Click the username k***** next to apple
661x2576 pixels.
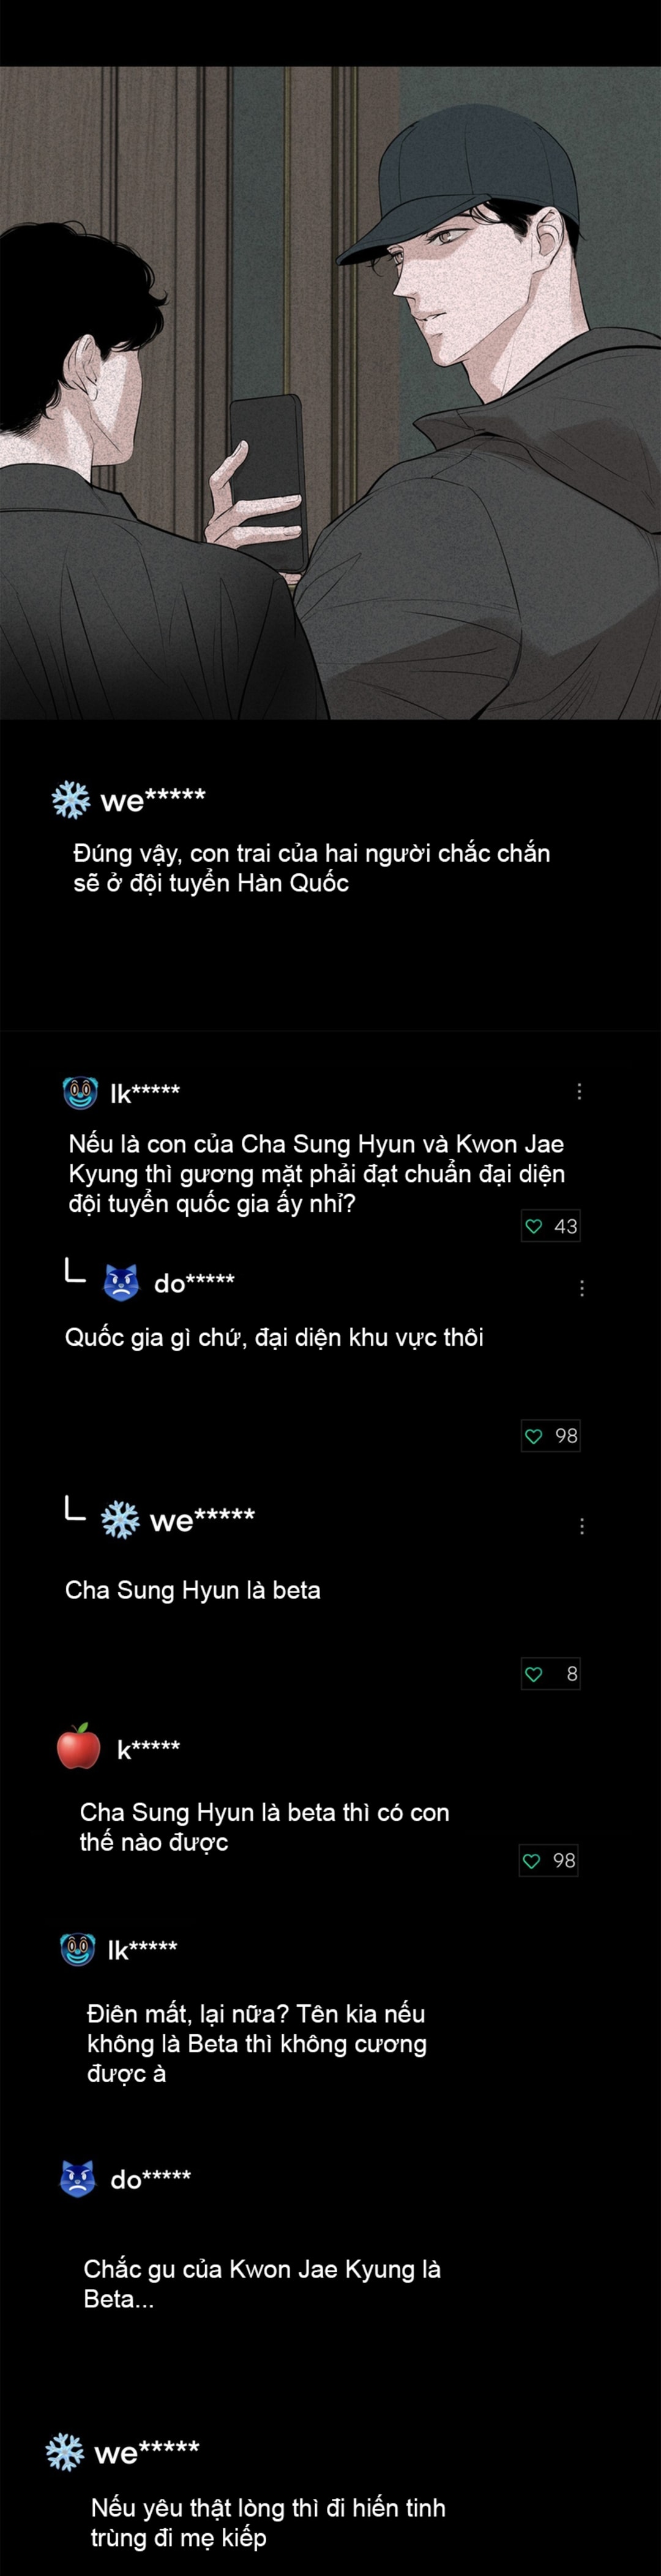(x=148, y=1749)
